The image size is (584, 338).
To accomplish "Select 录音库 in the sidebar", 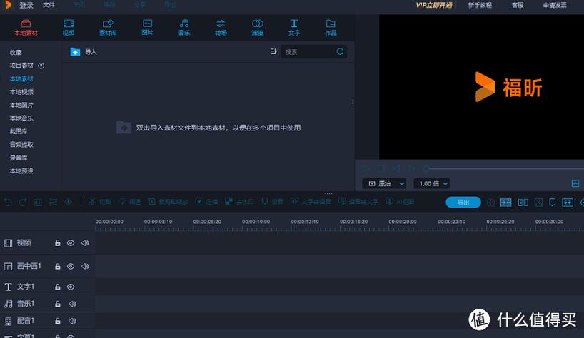I will pyautogui.click(x=19, y=158).
